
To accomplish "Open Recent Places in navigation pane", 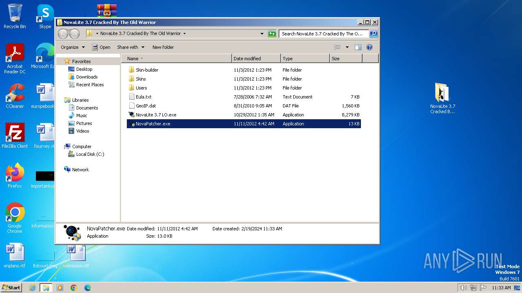I will click(90, 85).
